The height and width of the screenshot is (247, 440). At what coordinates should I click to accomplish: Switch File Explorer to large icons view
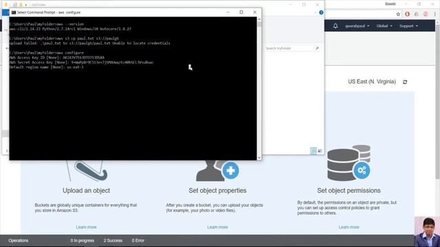(x=320, y=151)
